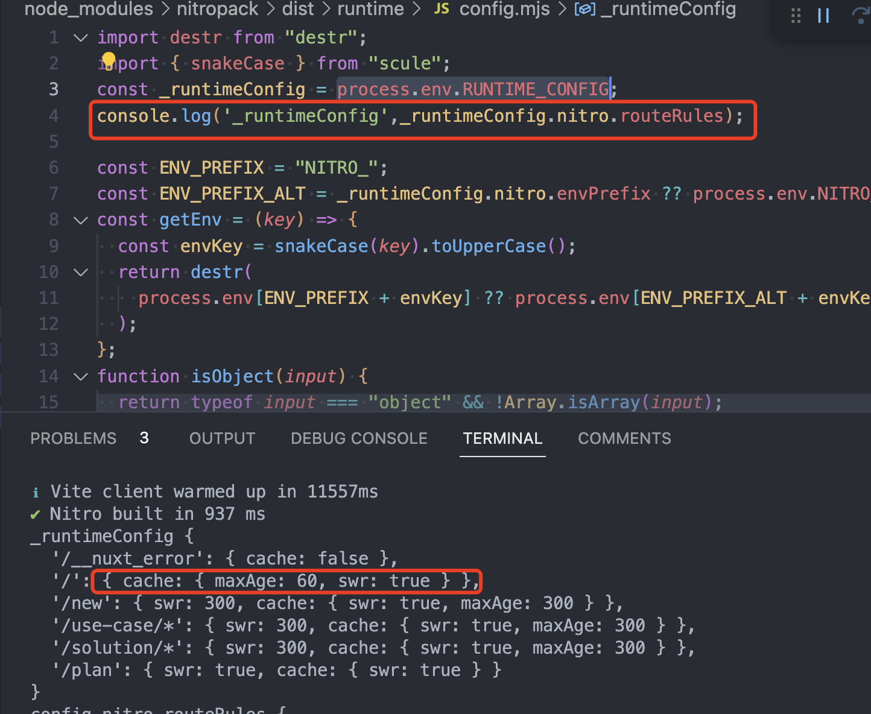Switch to the PROBLEMS tab

point(73,438)
